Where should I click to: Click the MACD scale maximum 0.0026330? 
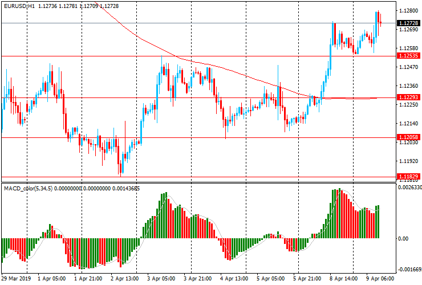point(410,188)
